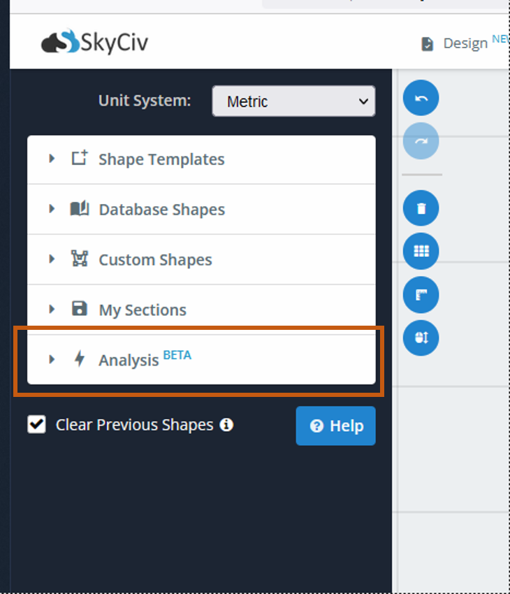Screen dimensions: 510x594
Task: Click the info icon beside Clear Previous Shapes
Action: [226, 425]
